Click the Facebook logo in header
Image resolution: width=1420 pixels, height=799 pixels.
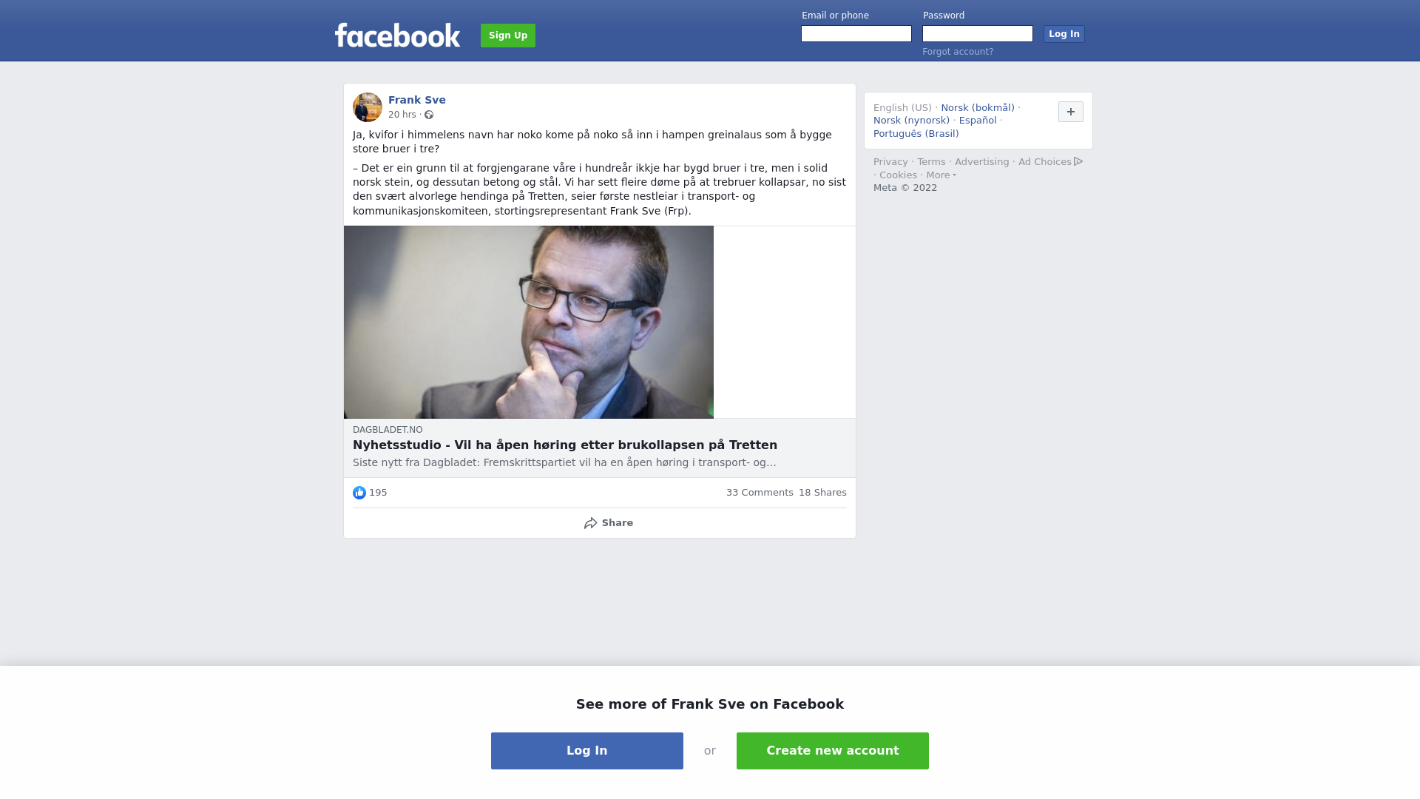397,35
